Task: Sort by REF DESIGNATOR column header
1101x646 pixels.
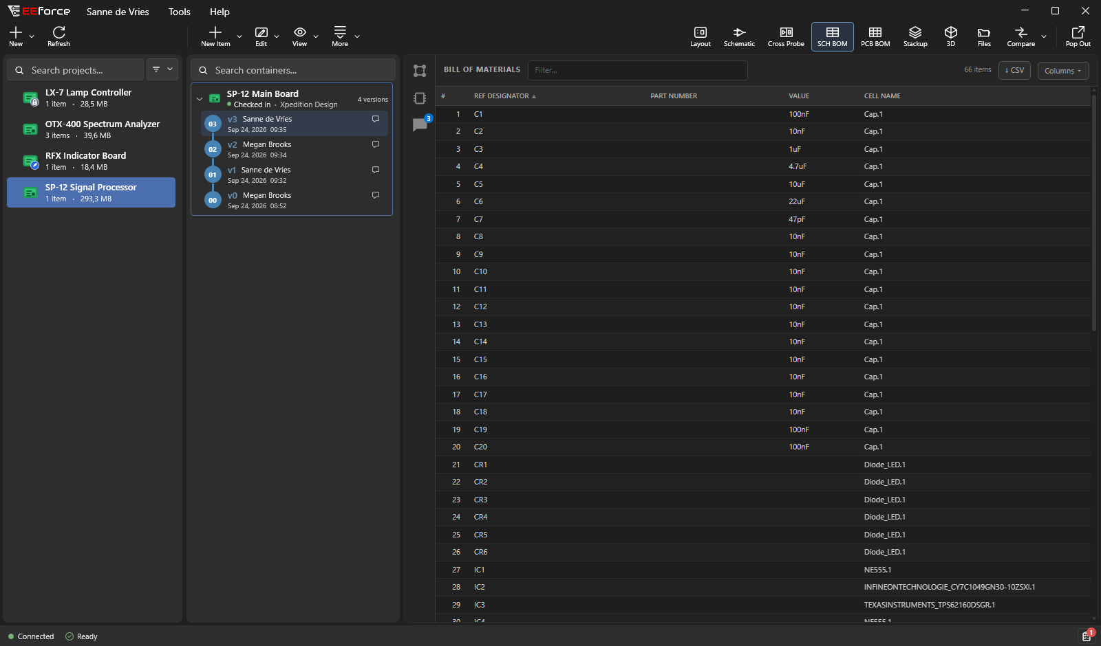Action: tap(504, 96)
